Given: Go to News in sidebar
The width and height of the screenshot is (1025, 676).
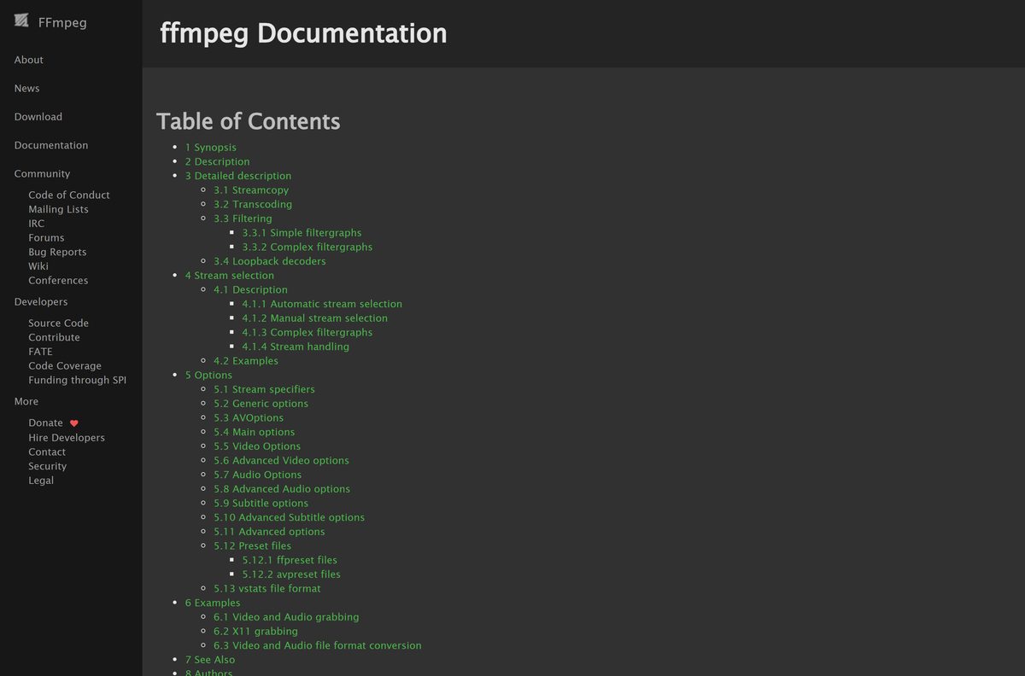Looking at the screenshot, I should click(27, 88).
